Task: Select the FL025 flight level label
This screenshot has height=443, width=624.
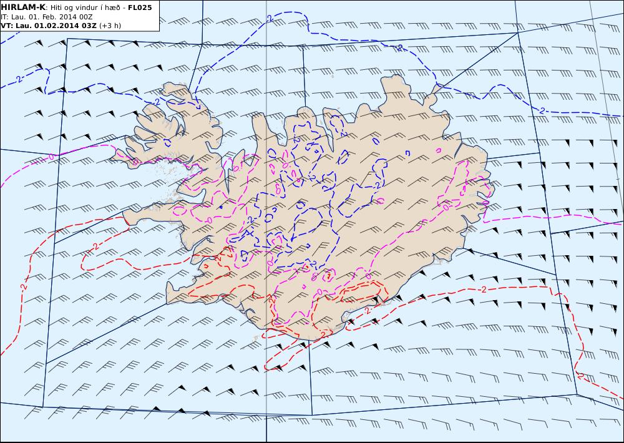Action: tap(140, 7)
